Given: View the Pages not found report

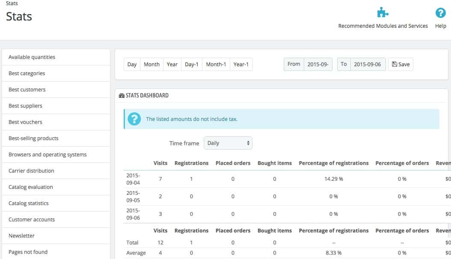Looking at the screenshot, I should [27, 252].
